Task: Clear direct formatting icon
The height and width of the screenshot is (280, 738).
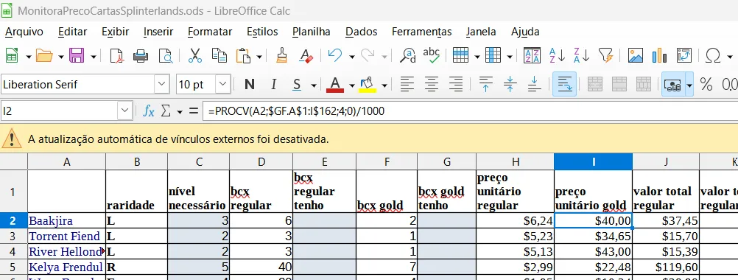Action: pyautogui.click(x=306, y=56)
